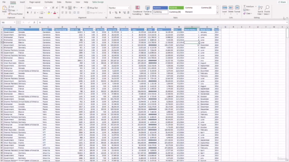Click the Paste clipboard icon

pyautogui.click(x=5, y=8)
